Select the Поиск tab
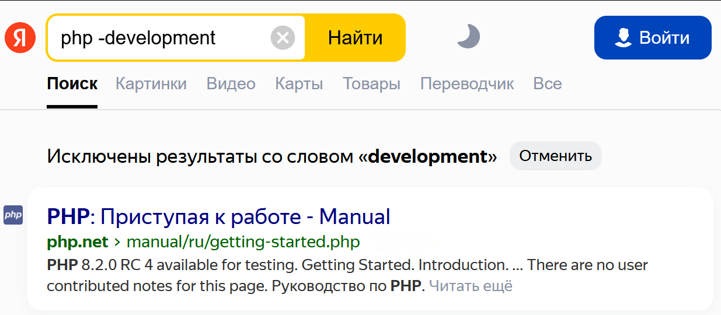Screen dimensions: 721x315 tap(72, 83)
